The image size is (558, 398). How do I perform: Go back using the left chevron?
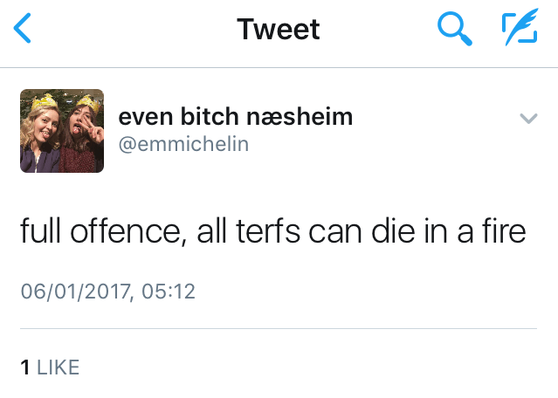[24, 31]
